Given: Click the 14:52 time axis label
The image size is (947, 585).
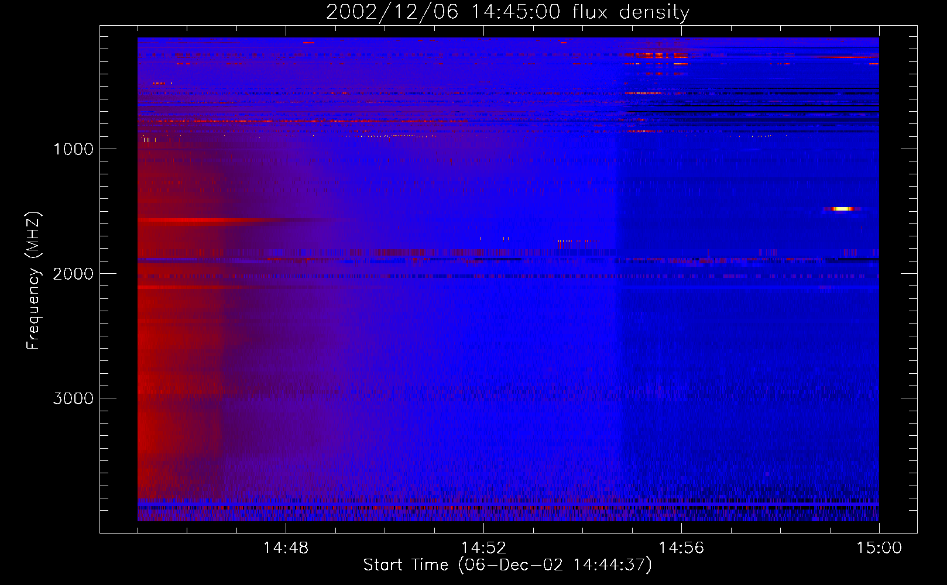Looking at the screenshot, I should point(483,548).
